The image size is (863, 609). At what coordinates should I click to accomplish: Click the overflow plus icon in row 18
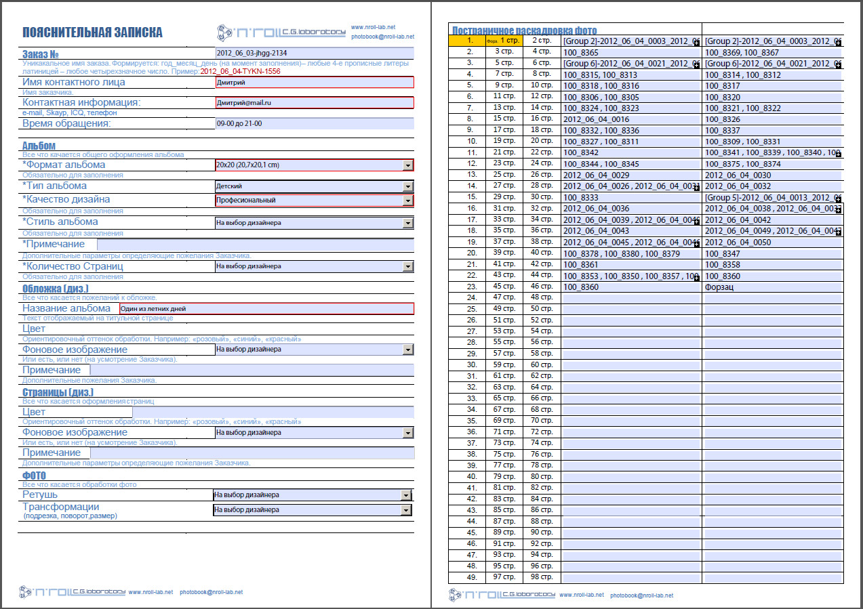(x=839, y=232)
